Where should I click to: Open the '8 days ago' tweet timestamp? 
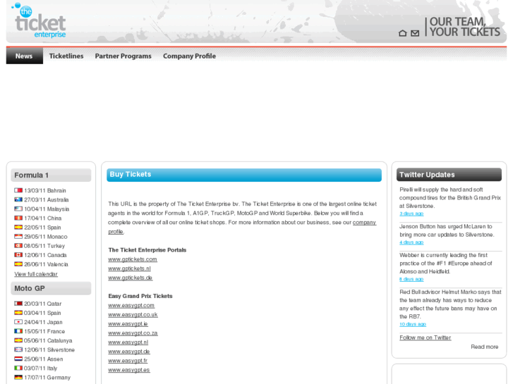[x=411, y=279]
